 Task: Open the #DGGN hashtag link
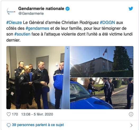click(107, 22)
